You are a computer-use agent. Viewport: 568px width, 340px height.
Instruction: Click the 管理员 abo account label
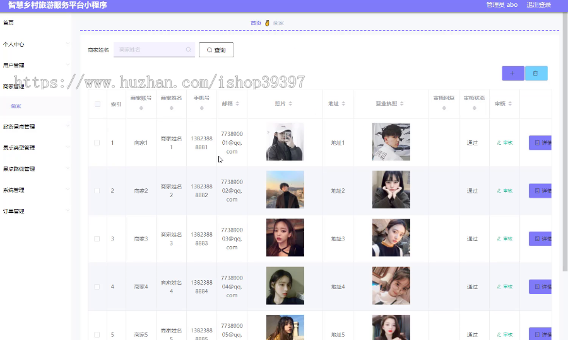pyautogui.click(x=502, y=4)
